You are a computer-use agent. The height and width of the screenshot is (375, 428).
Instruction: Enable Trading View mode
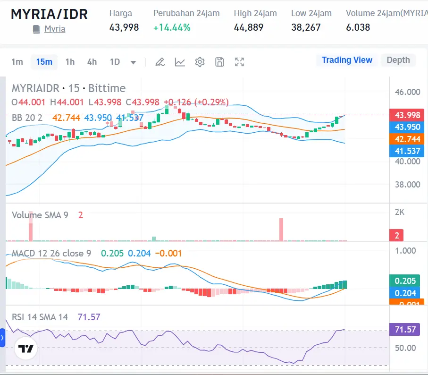[x=347, y=60]
